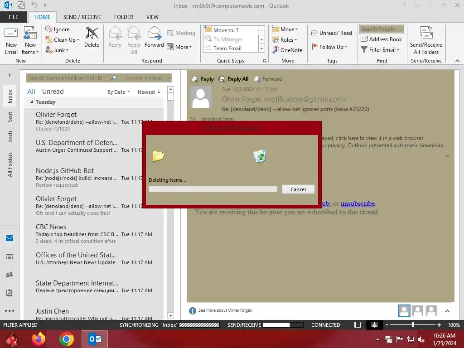
Task: Collapse the Tuesday group
Action: coord(32,102)
